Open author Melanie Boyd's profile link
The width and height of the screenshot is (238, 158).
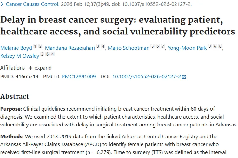coord(16,48)
